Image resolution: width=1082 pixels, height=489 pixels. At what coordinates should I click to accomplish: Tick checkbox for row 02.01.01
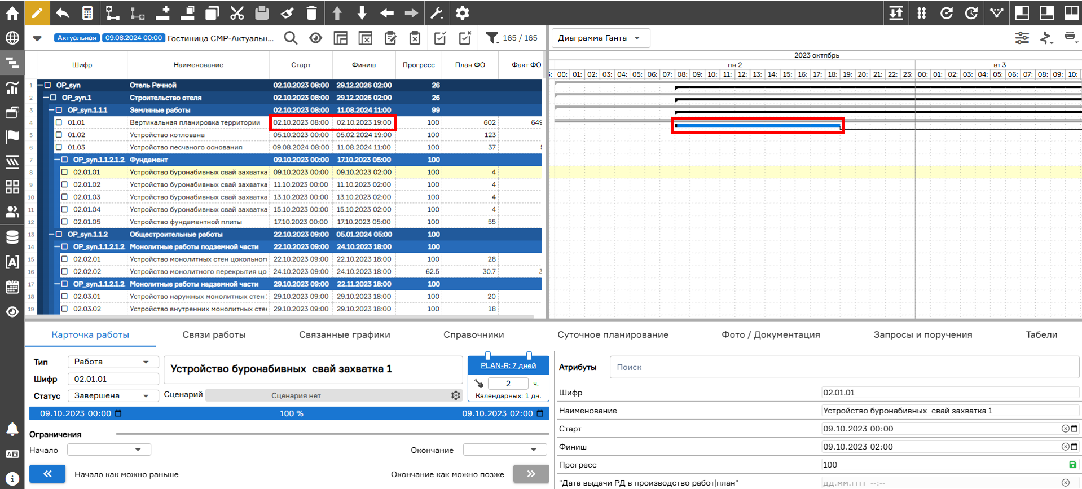click(x=64, y=172)
